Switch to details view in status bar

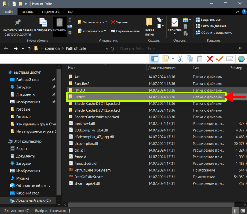click(x=235, y=211)
